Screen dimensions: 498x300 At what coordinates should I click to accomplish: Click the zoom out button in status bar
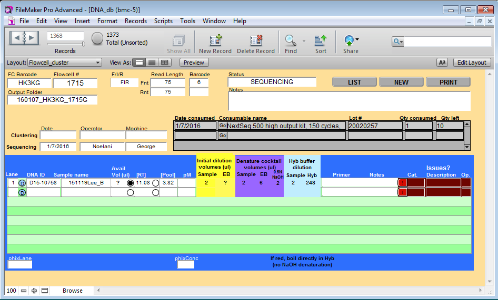pos(24,291)
